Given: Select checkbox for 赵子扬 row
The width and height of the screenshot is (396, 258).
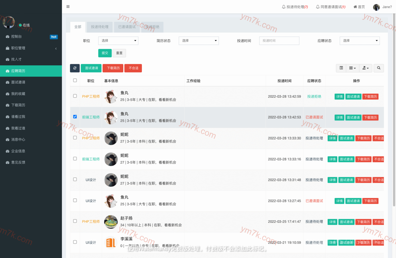Looking at the screenshot, I should (x=75, y=221).
